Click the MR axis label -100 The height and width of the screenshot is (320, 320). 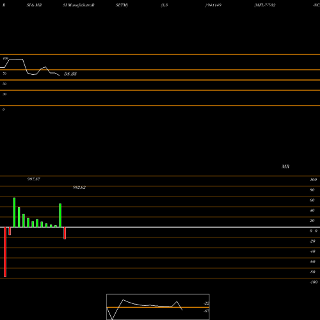click(x=314, y=282)
